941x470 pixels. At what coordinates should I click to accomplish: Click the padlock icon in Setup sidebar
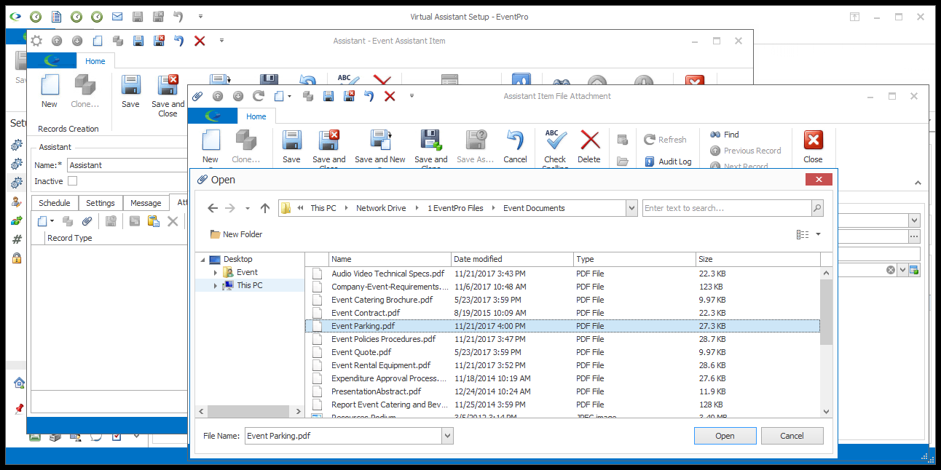[x=17, y=258]
